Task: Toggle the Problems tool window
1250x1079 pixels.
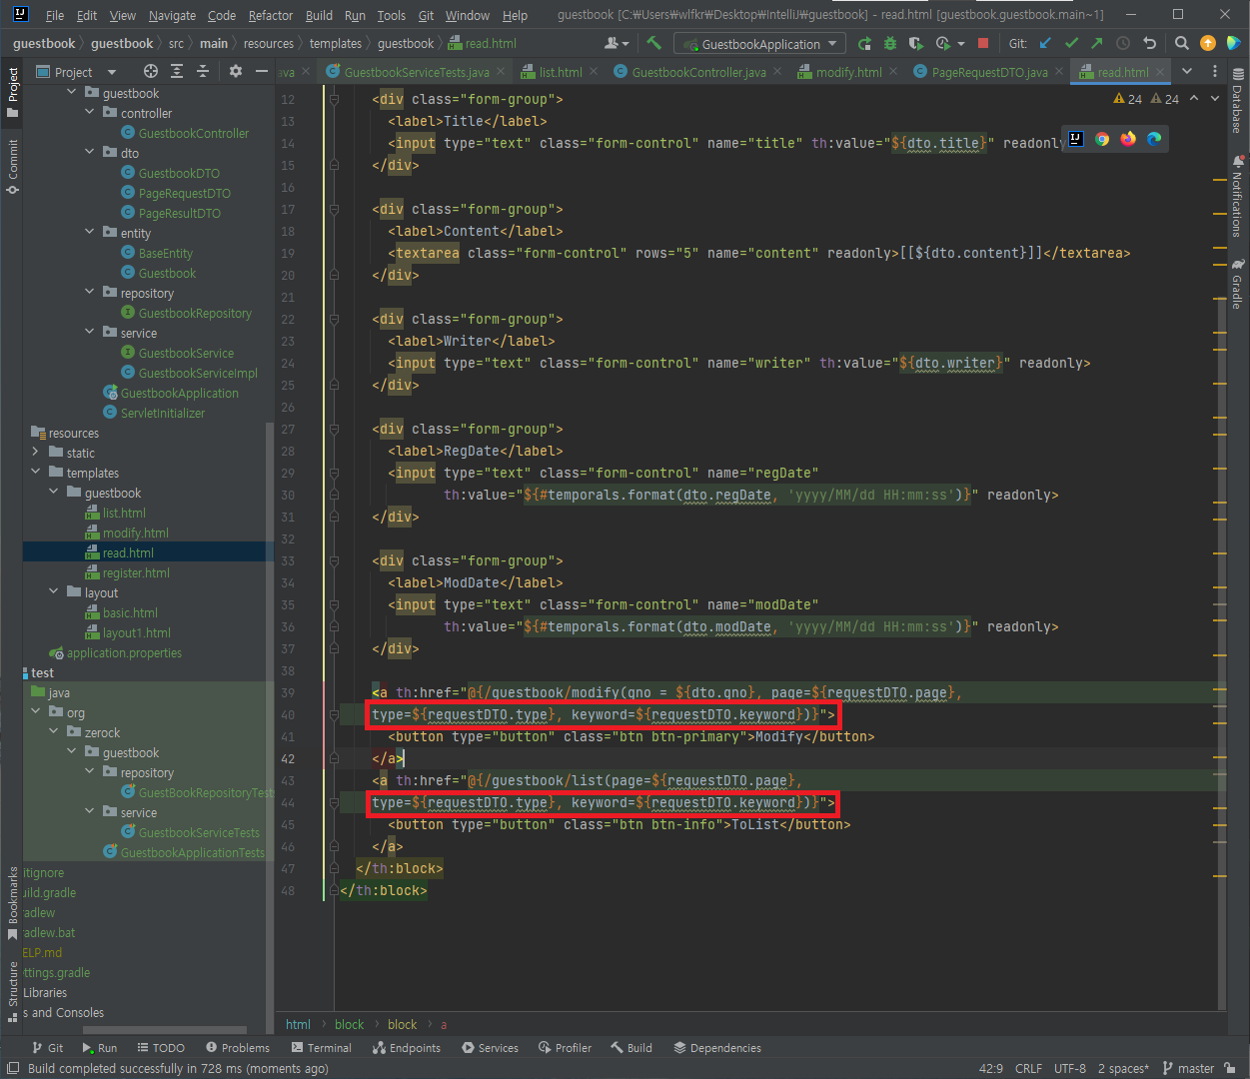Action: pos(237,1048)
